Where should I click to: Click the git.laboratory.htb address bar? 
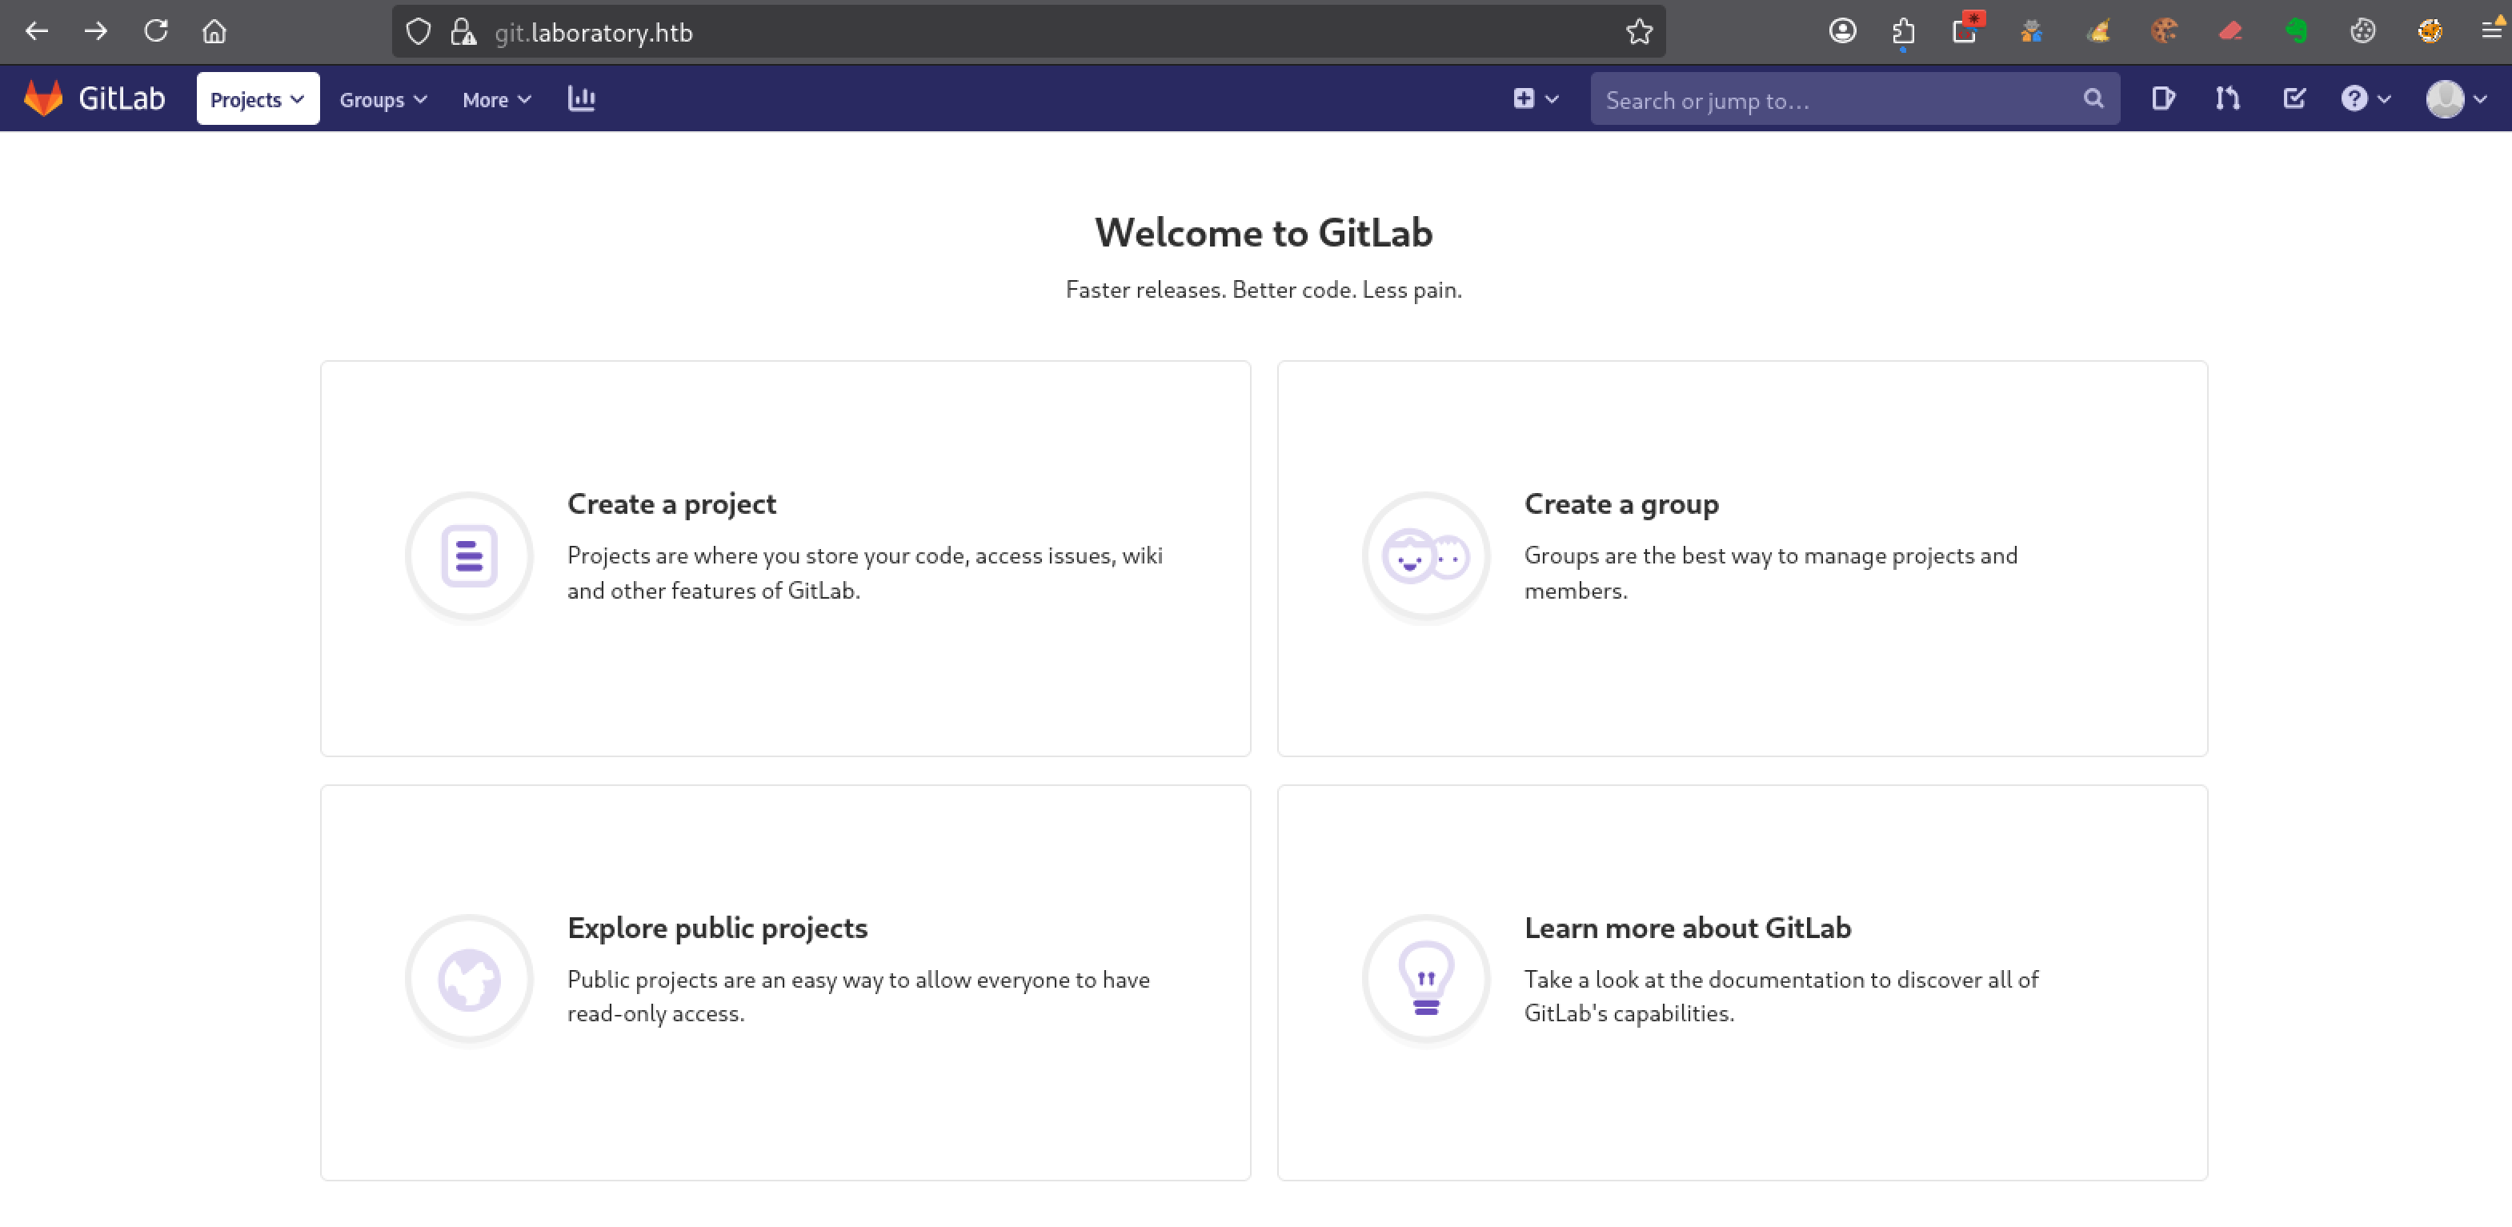coord(1029,32)
